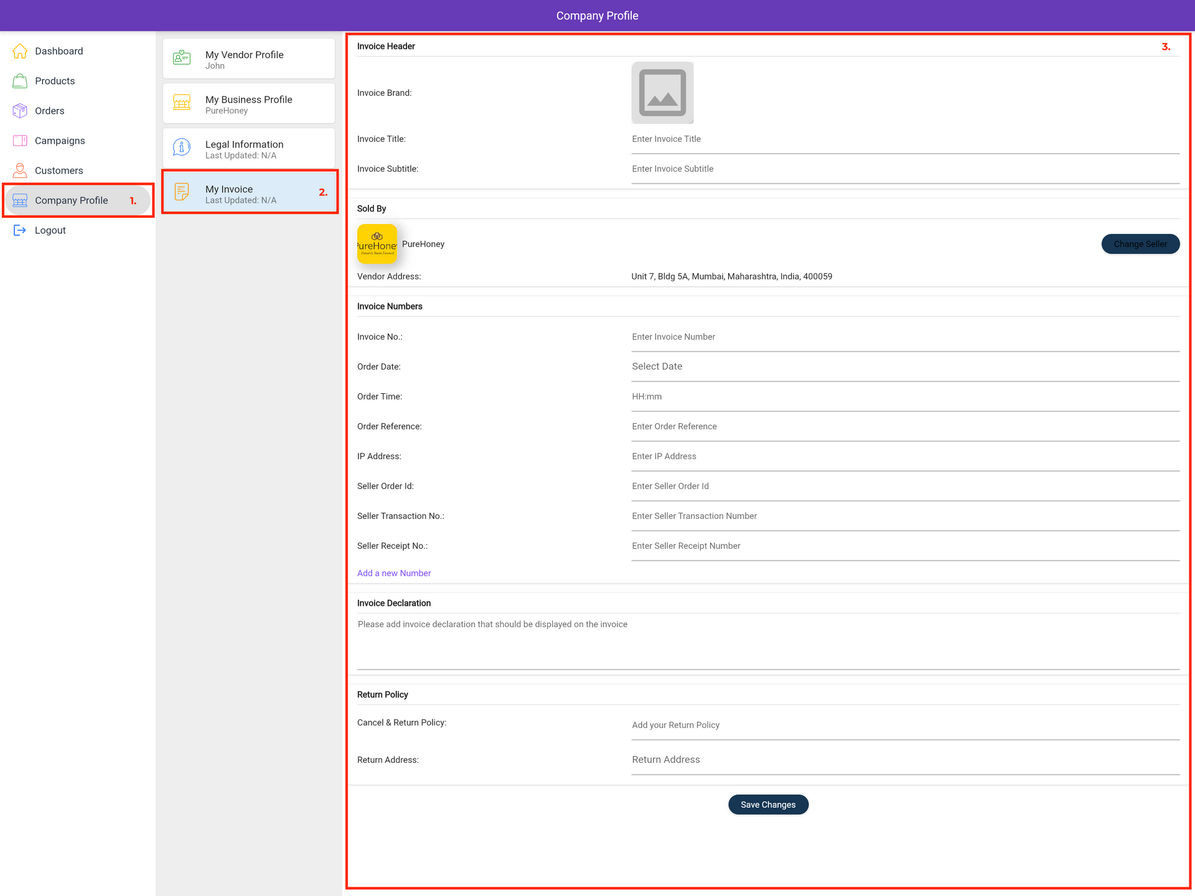The height and width of the screenshot is (896, 1195).
Task: Focus the Return Address field
Action: tap(906, 760)
